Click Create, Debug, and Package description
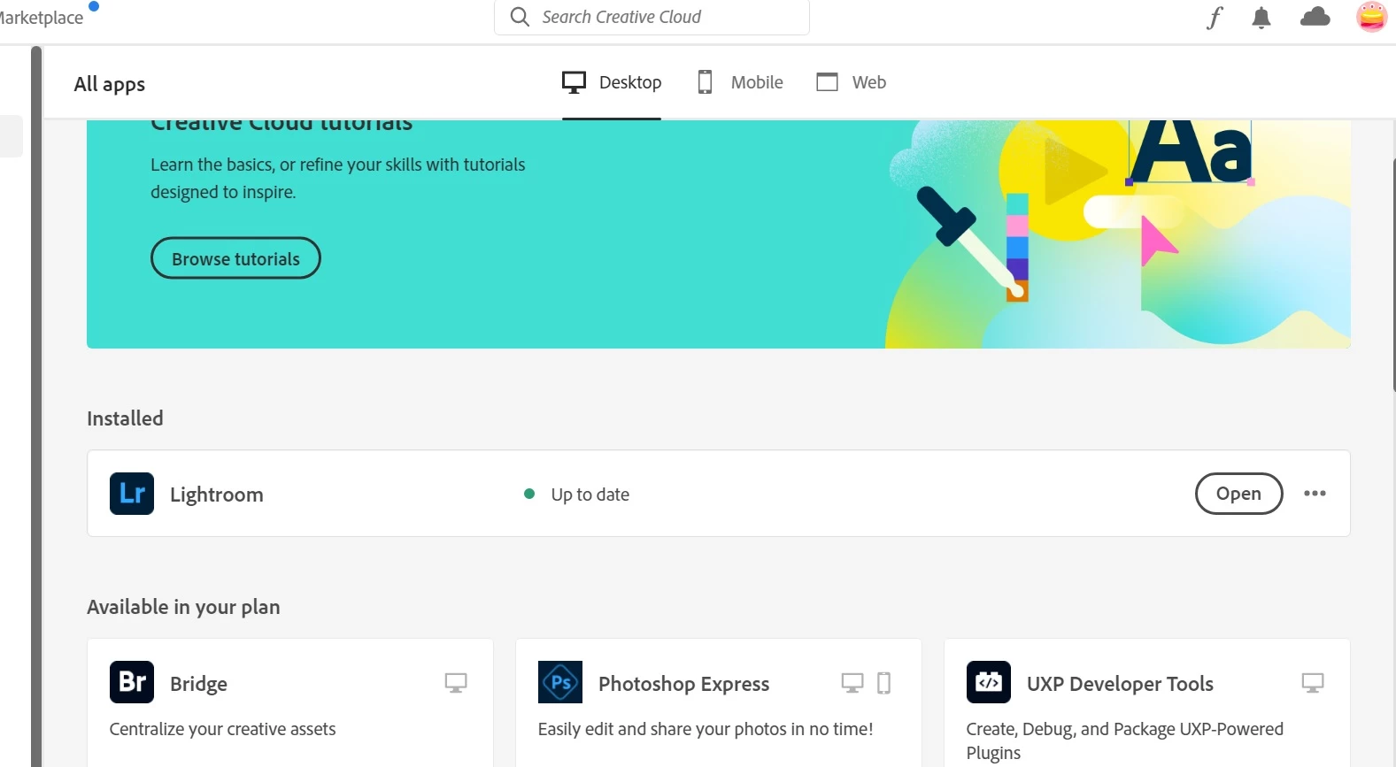Screen dimensions: 1396x767 point(1125,740)
